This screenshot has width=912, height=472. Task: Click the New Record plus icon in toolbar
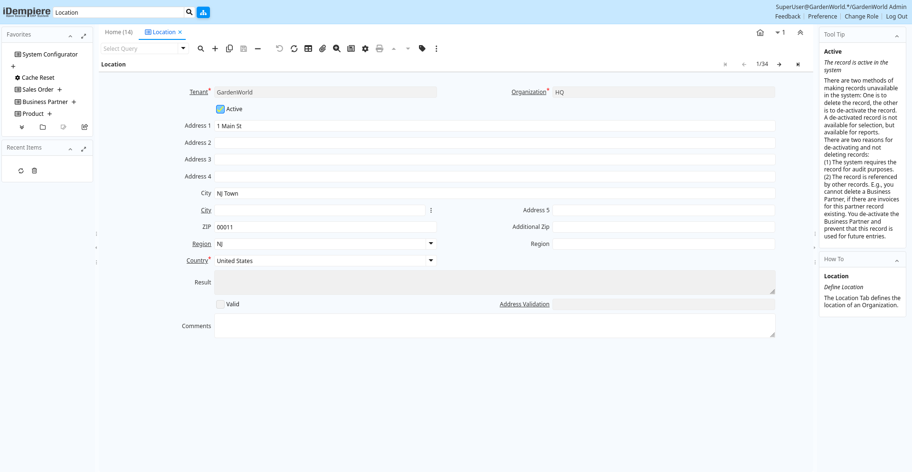215,48
